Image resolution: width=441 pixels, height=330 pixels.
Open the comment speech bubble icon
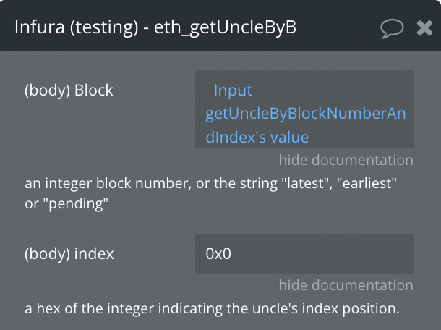(x=392, y=27)
